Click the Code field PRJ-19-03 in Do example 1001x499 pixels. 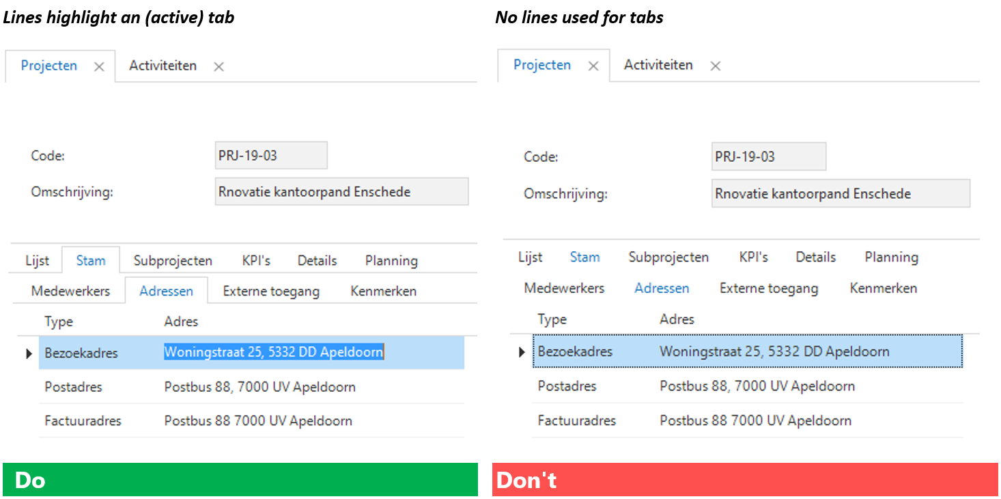point(271,156)
